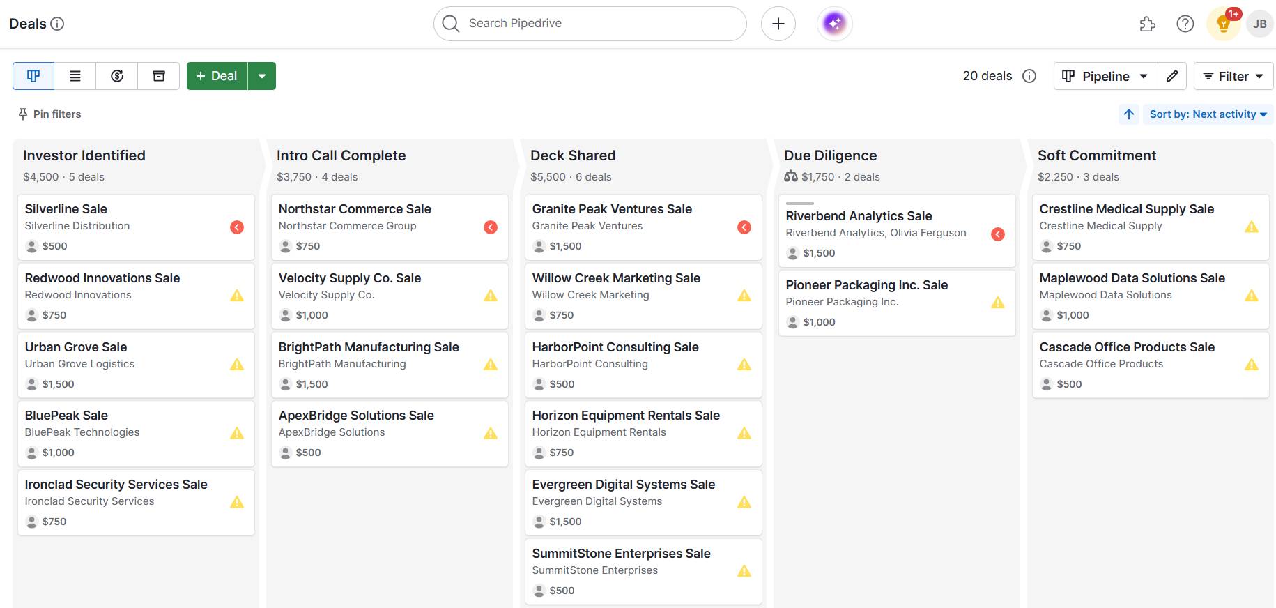
Task: Focus the Search Pipedrive field
Action: coord(590,24)
